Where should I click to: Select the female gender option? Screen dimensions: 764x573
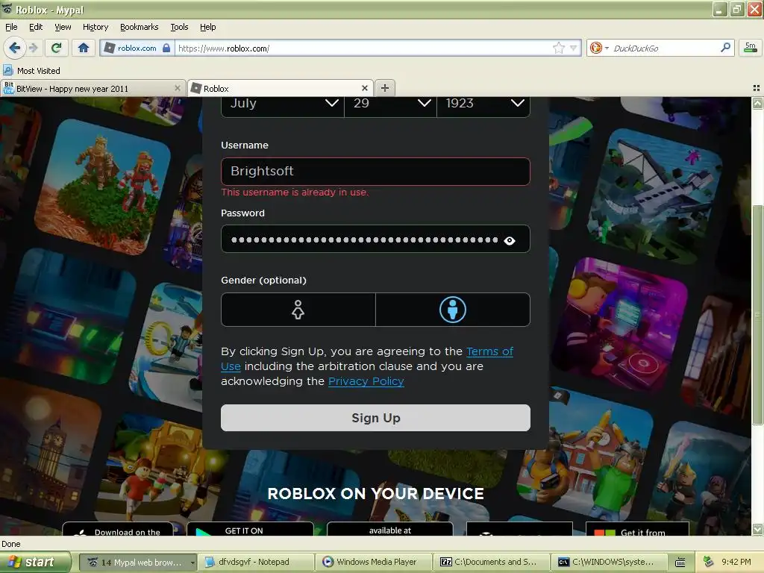click(x=298, y=310)
